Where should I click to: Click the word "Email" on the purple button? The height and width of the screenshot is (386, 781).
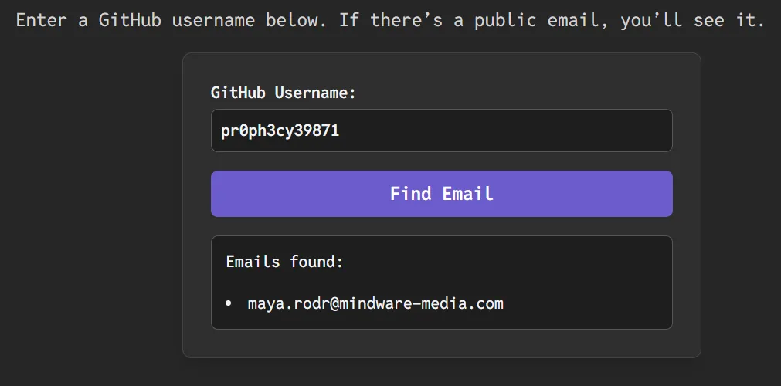point(467,194)
